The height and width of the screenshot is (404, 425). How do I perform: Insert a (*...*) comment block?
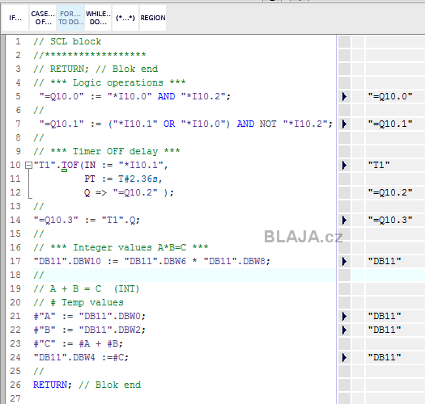coord(125,18)
